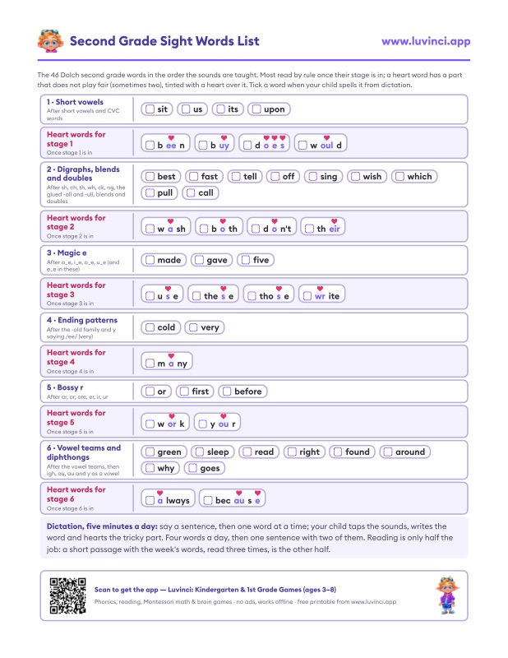Click the word 'sing'
This screenshot has height=658, width=508.
click(x=329, y=177)
